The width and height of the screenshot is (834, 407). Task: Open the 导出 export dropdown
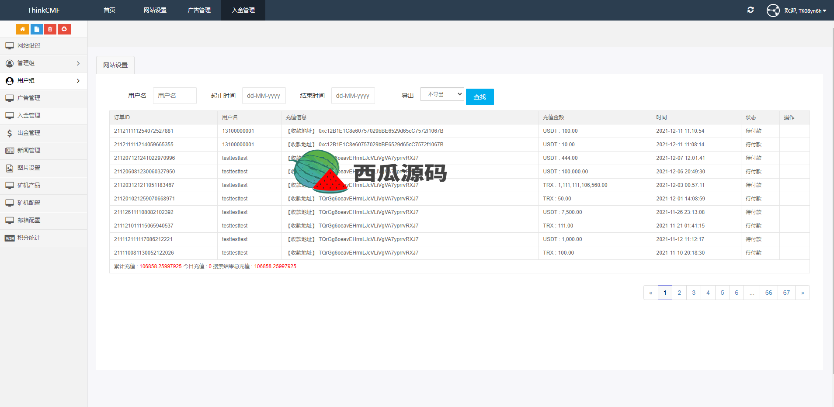[x=442, y=94]
